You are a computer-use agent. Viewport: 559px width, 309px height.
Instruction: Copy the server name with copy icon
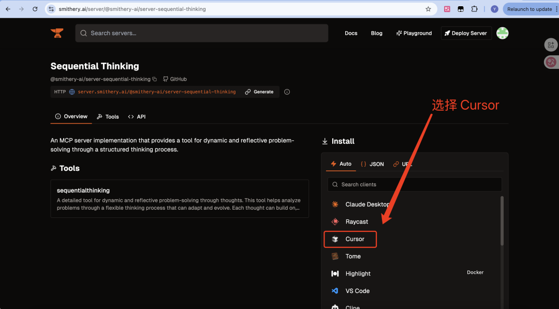tap(155, 79)
